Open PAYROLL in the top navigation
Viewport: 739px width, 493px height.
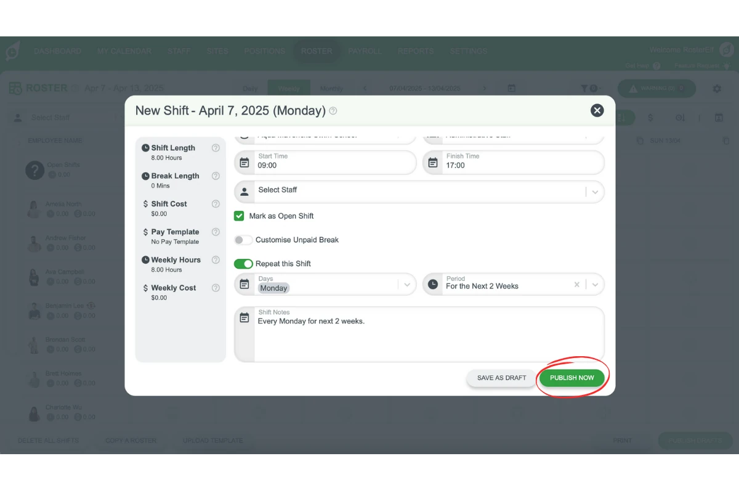[365, 51]
